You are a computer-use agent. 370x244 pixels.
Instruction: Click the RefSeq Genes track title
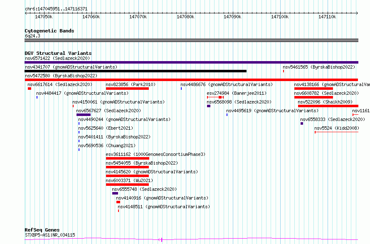42,230
